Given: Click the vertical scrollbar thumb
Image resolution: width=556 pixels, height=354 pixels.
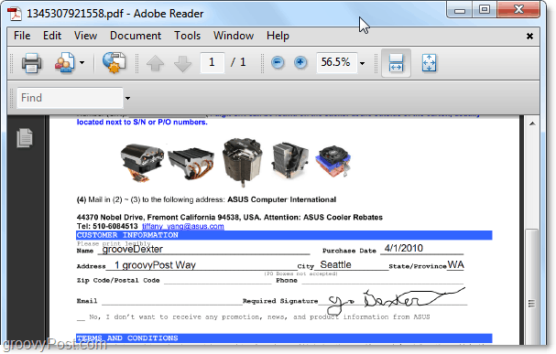Looking at the screenshot, I should pos(531,286).
